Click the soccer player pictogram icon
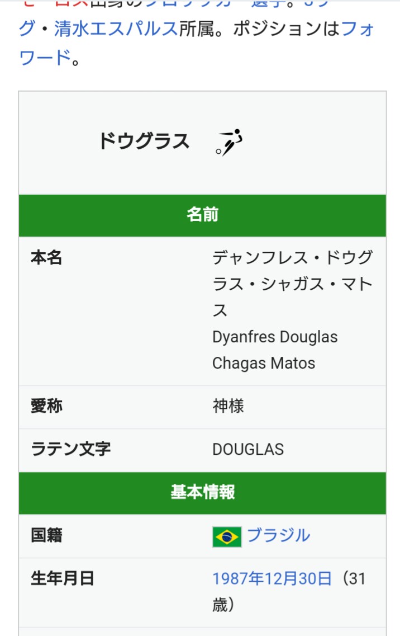This screenshot has height=636, width=400. point(230,142)
